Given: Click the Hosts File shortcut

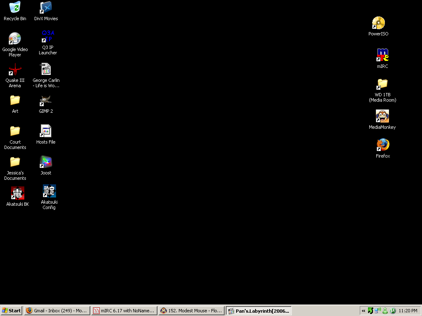Looking at the screenshot, I should [x=46, y=131].
